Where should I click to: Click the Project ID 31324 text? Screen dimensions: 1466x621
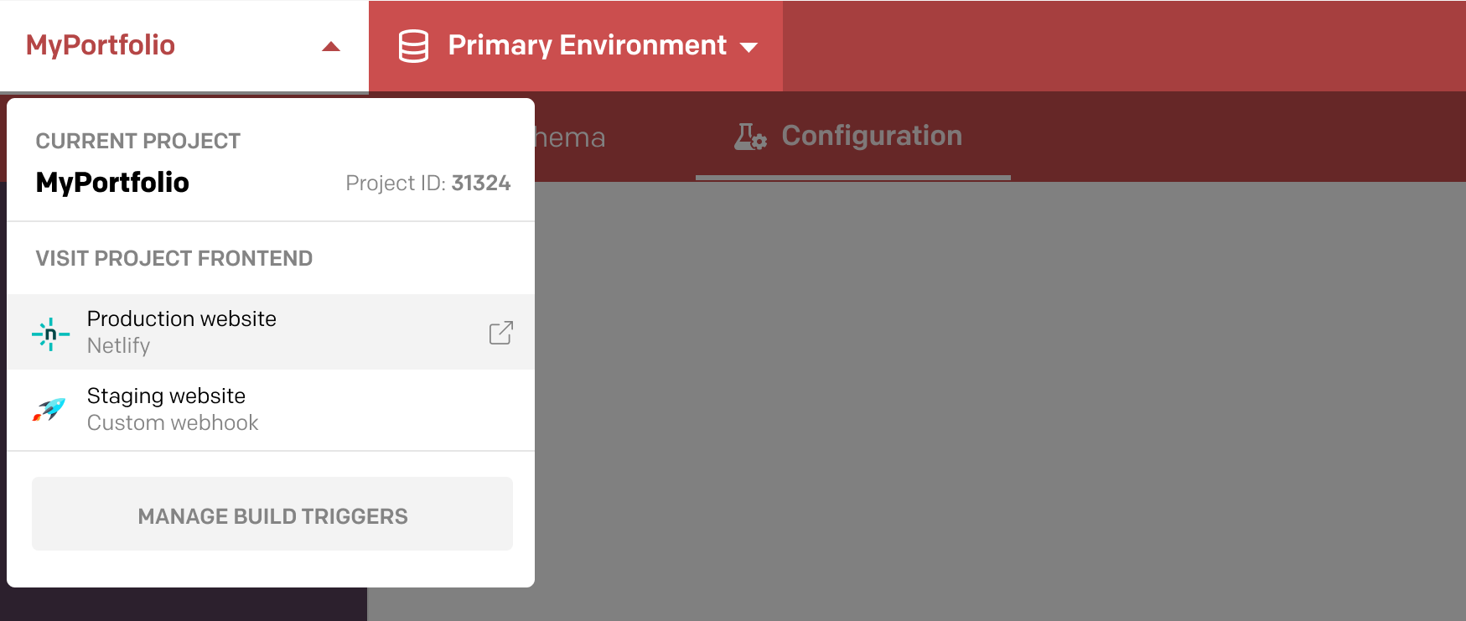[x=428, y=183]
